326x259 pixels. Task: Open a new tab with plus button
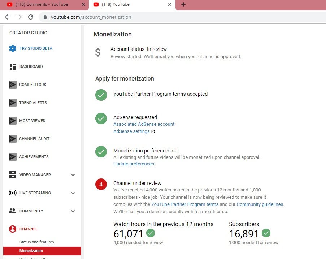tap(183, 4)
